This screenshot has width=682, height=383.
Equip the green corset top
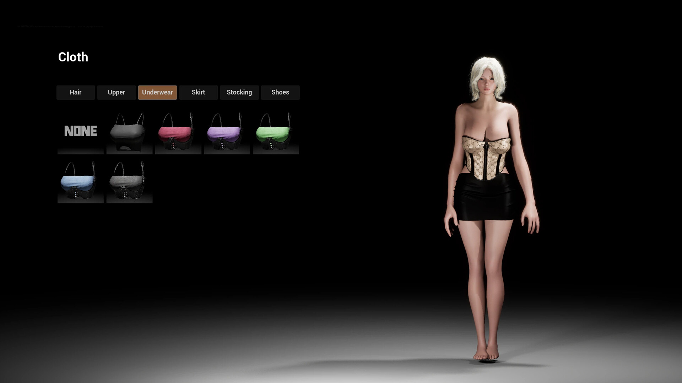click(x=276, y=132)
